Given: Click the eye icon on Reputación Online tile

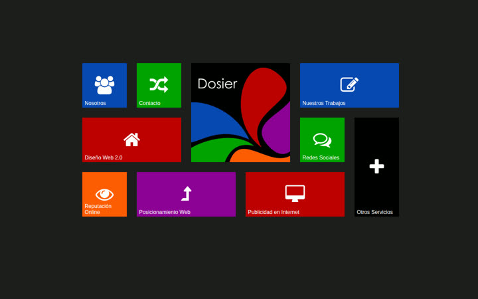Looking at the screenshot, I should point(105,195).
